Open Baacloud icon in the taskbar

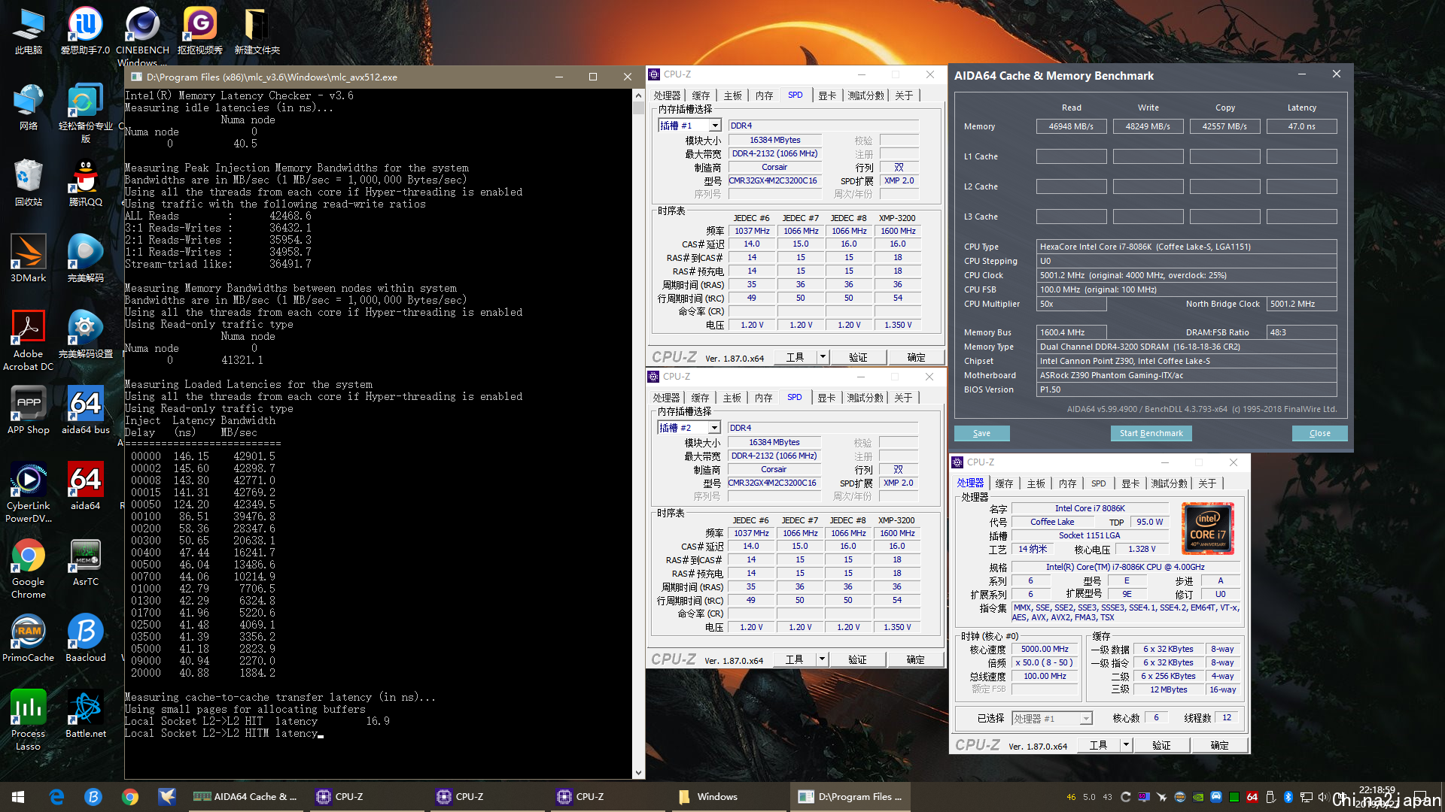click(93, 797)
